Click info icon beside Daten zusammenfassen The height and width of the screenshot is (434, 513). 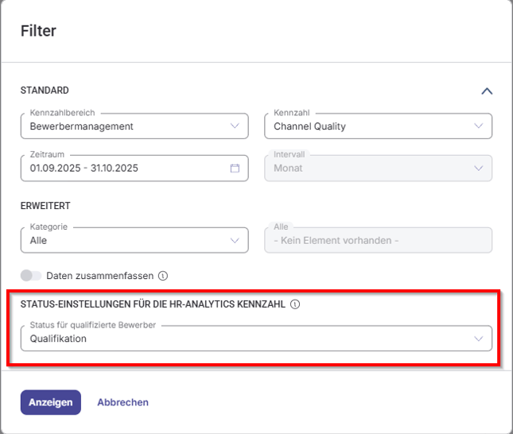click(x=163, y=276)
